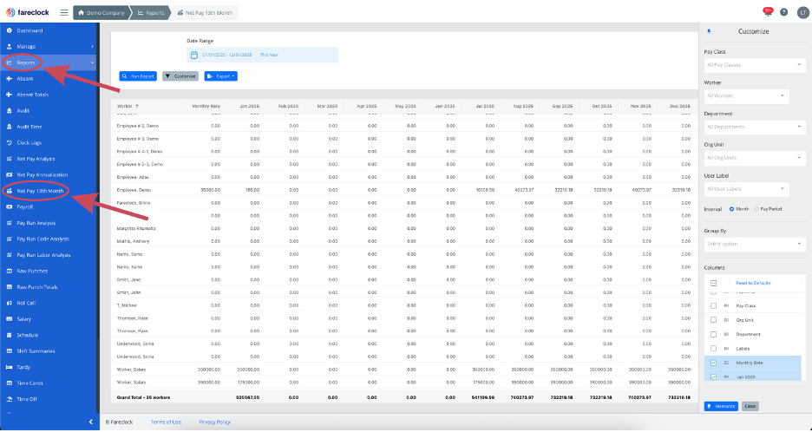Open the User Label dropdown

coord(747,189)
